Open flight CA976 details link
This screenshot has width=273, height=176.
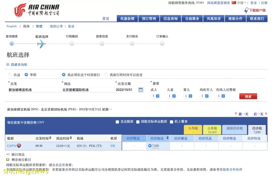pyautogui.click(x=11, y=146)
